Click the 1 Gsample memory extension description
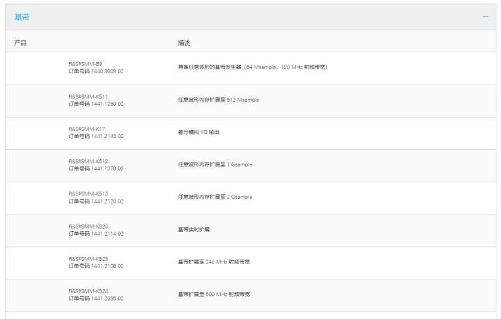 pos(215,164)
